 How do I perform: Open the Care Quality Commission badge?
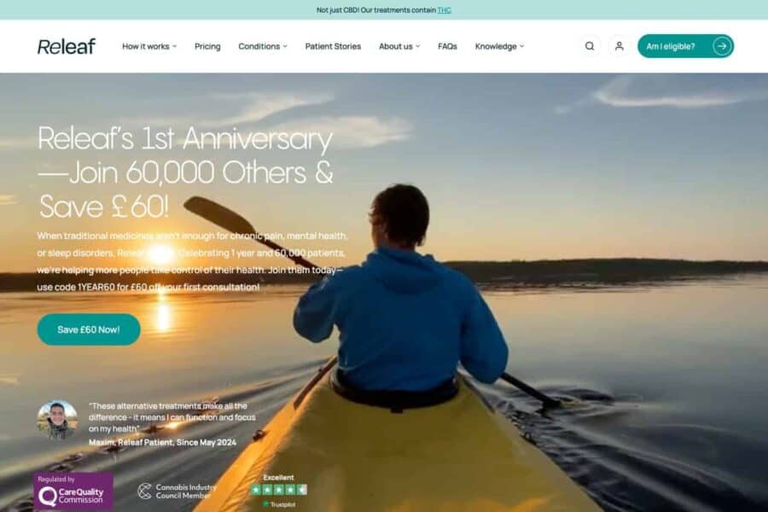point(73,492)
